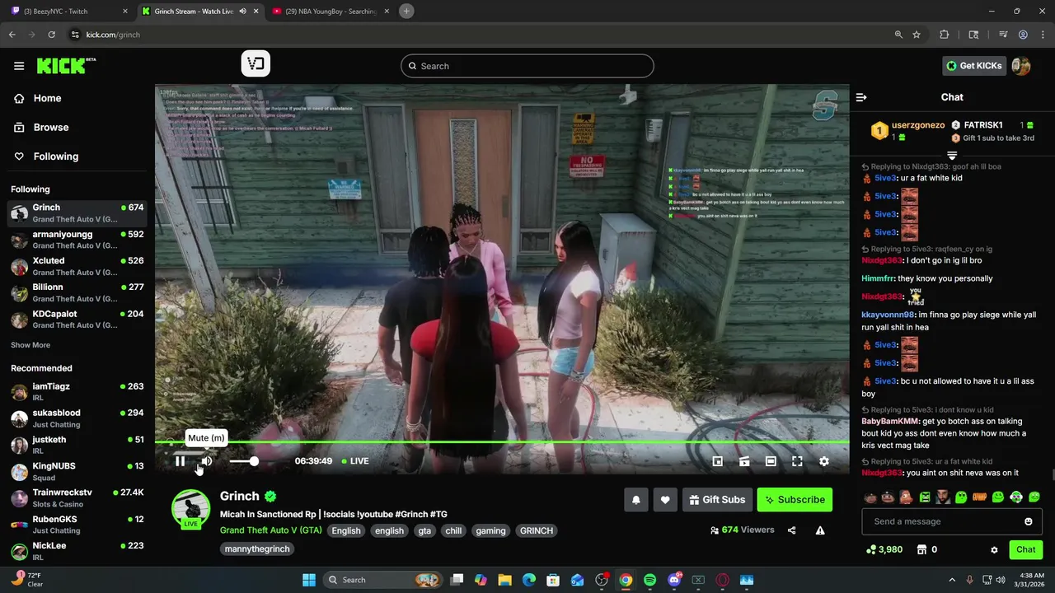Image resolution: width=1055 pixels, height=593 pixels.
Task: Open the shop icon next to 0
Action: [921, 549]
